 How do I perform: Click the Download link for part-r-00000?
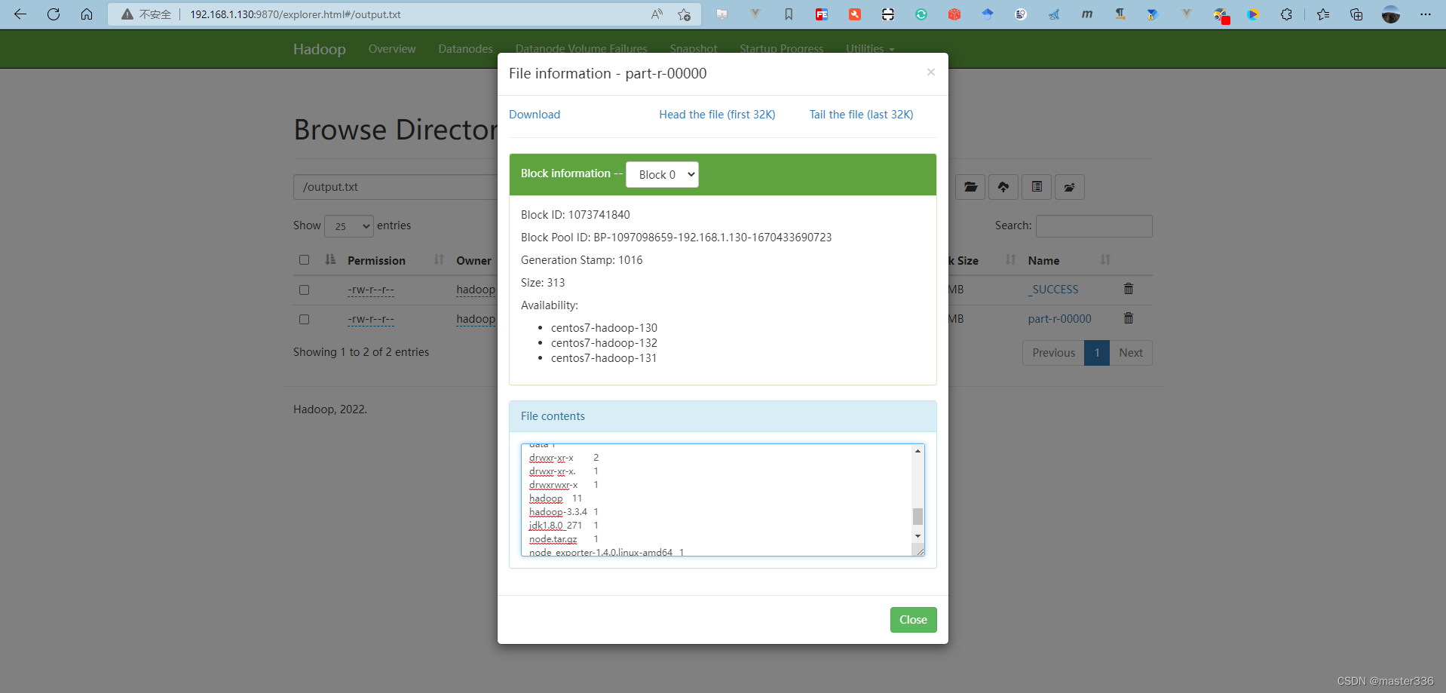(535, 115)
